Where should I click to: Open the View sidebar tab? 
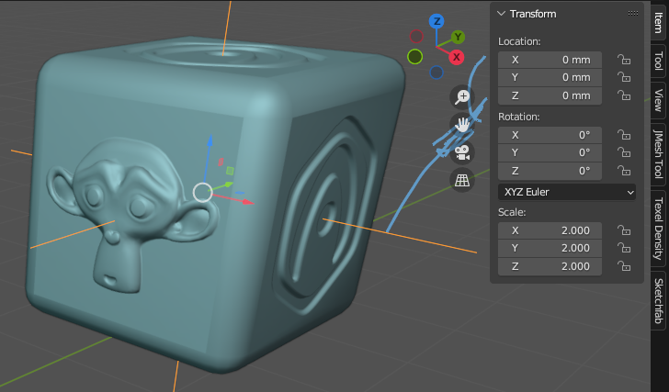[x=658, y=100]
